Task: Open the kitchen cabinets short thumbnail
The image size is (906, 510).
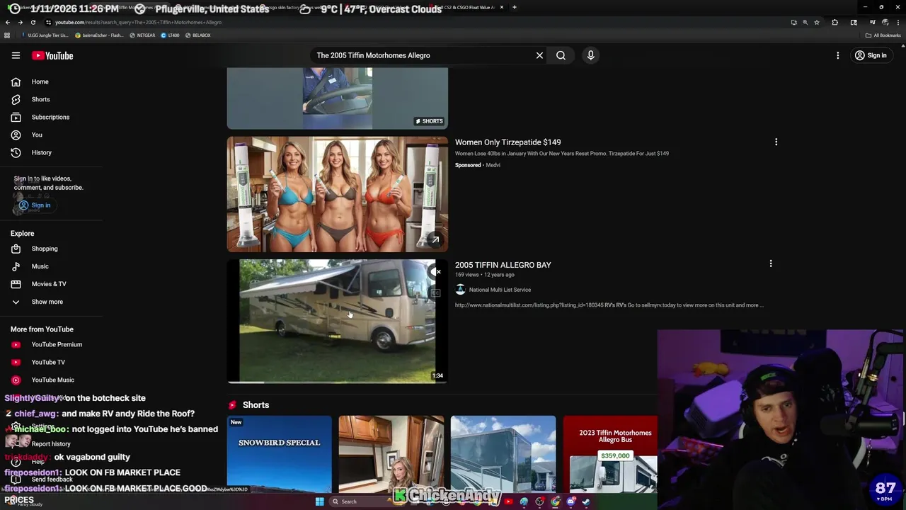Action: tap(391, 454)
